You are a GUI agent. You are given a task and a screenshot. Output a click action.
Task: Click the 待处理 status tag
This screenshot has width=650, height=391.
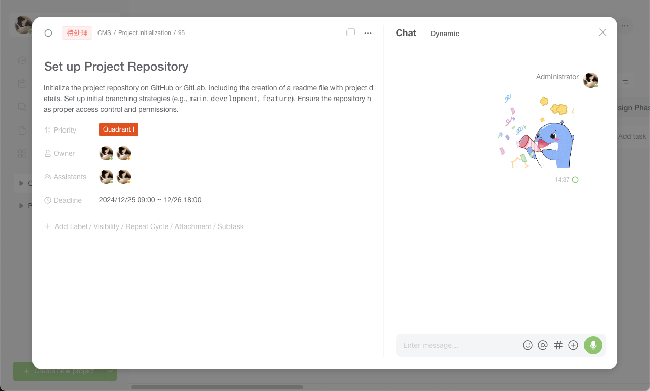77,33
